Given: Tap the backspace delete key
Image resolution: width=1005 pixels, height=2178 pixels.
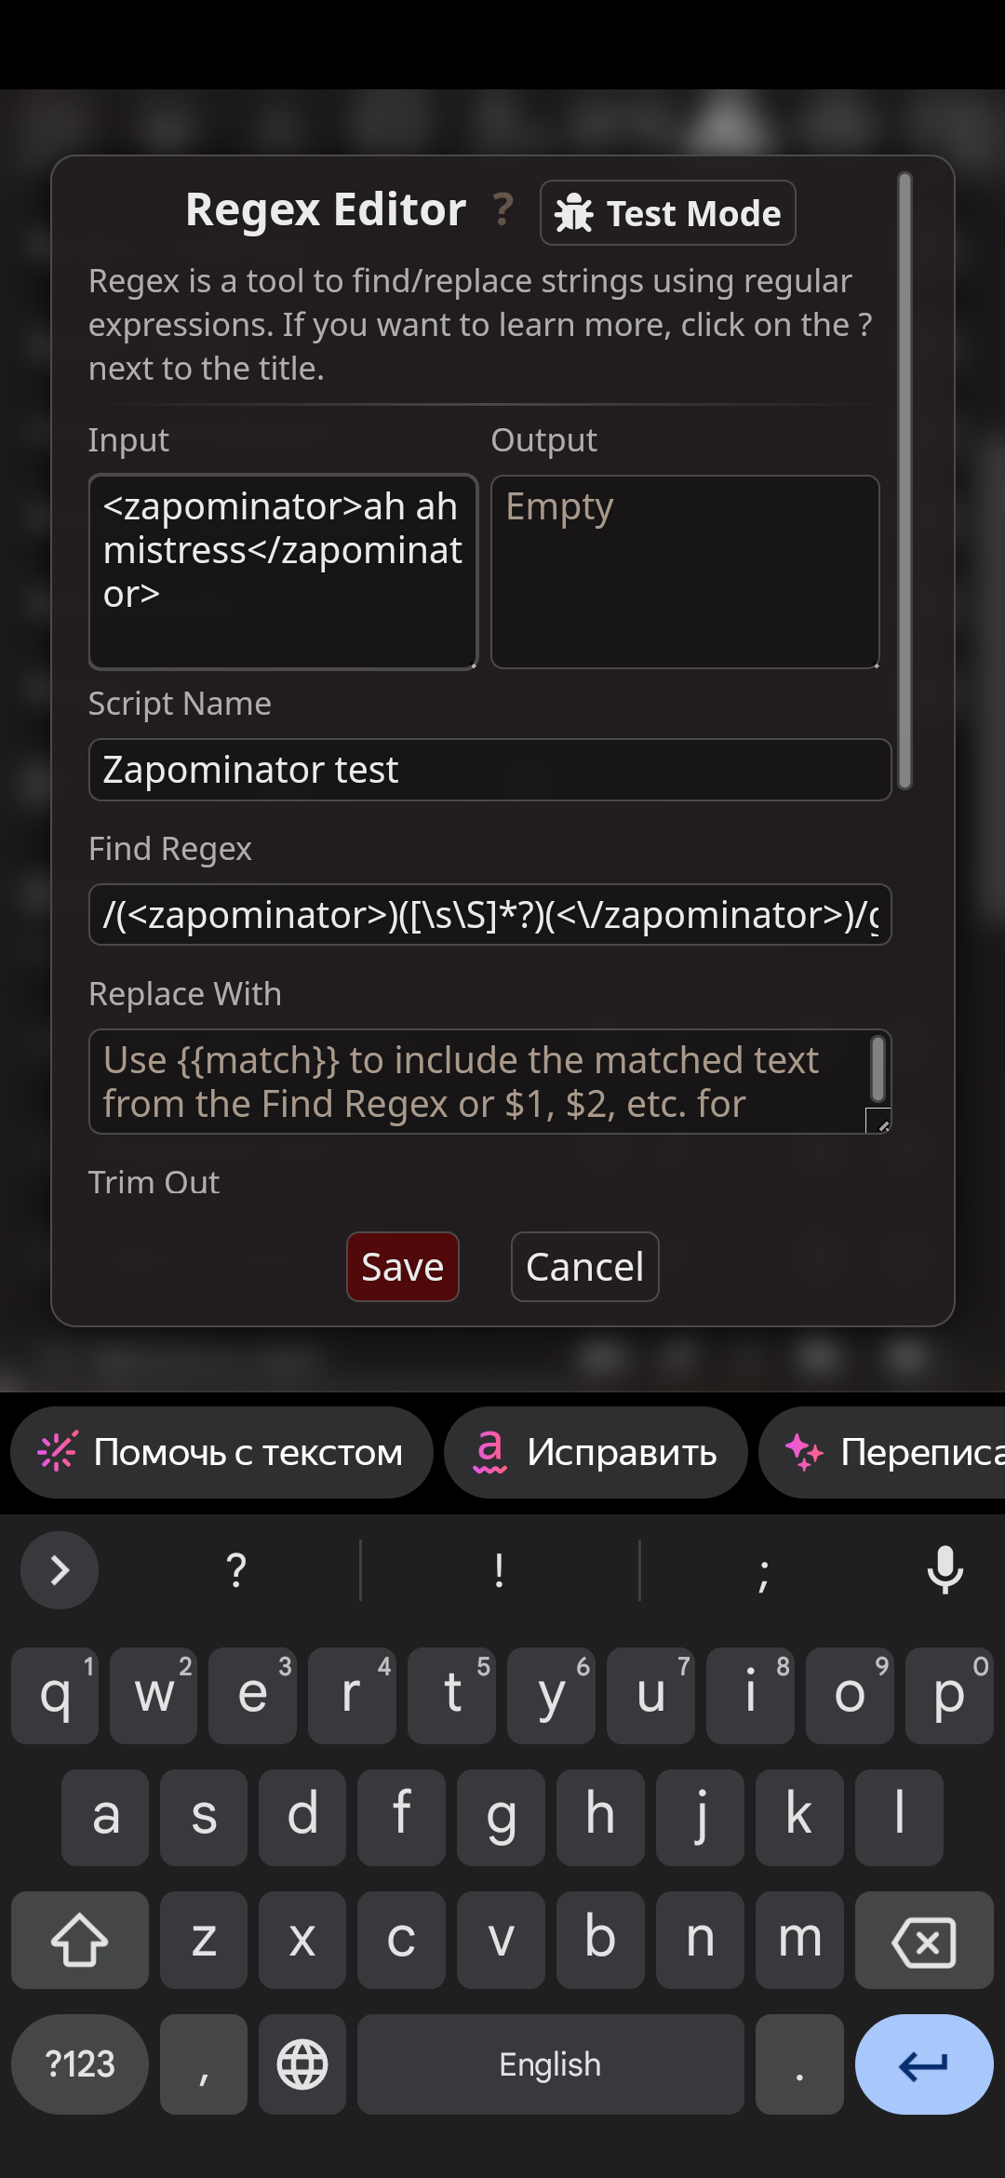Looking at the screenshot, I should pos(923,1940).
